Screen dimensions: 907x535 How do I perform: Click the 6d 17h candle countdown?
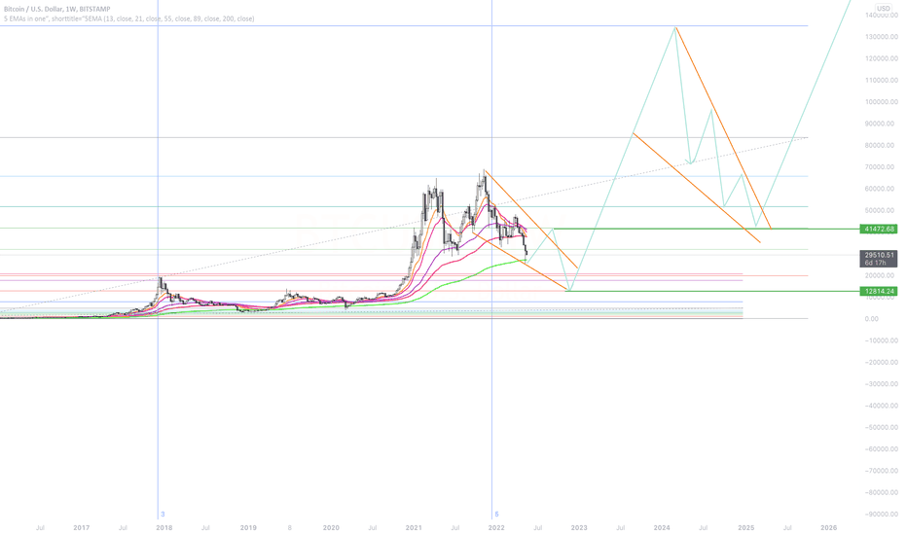tap(876, 263)
